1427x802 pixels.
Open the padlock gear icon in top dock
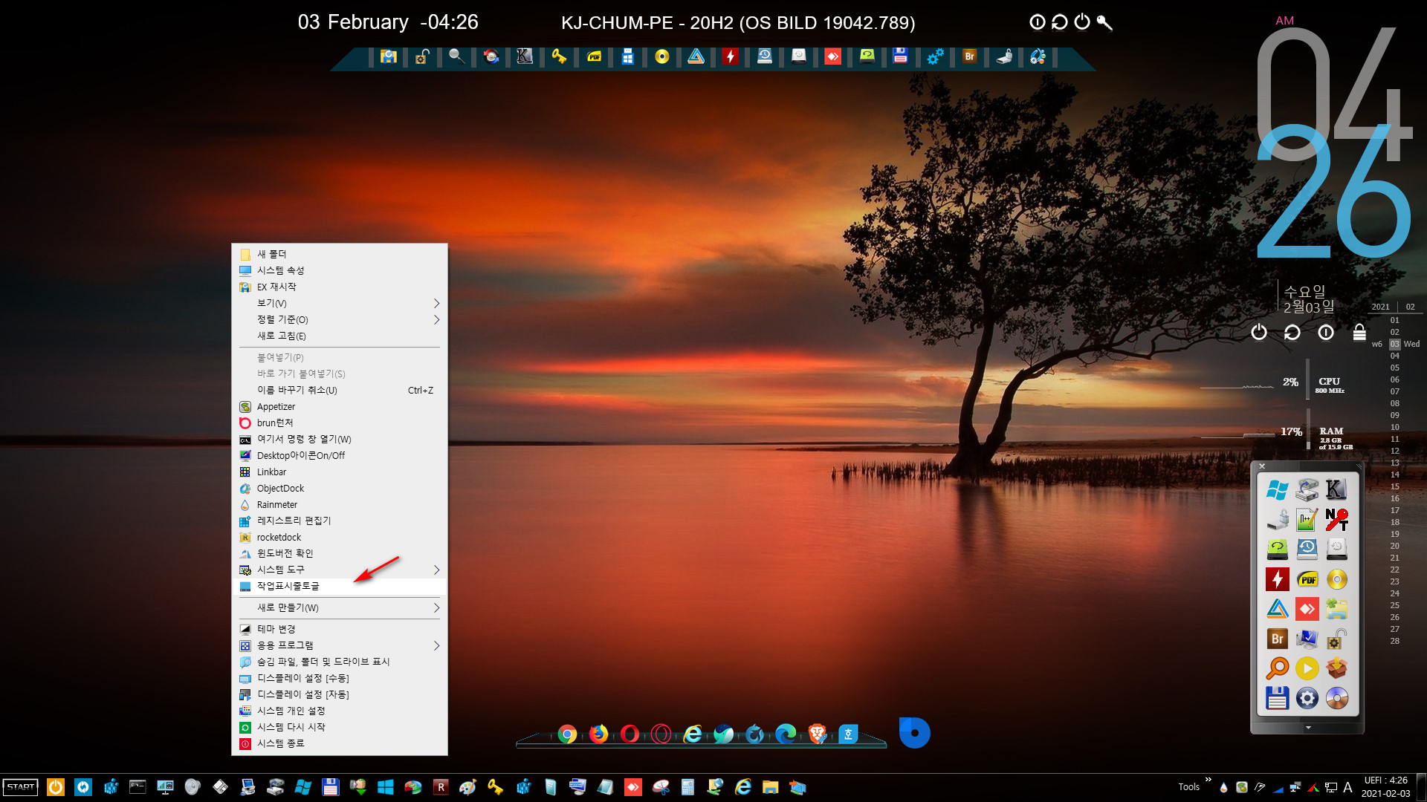click(422, 56)
